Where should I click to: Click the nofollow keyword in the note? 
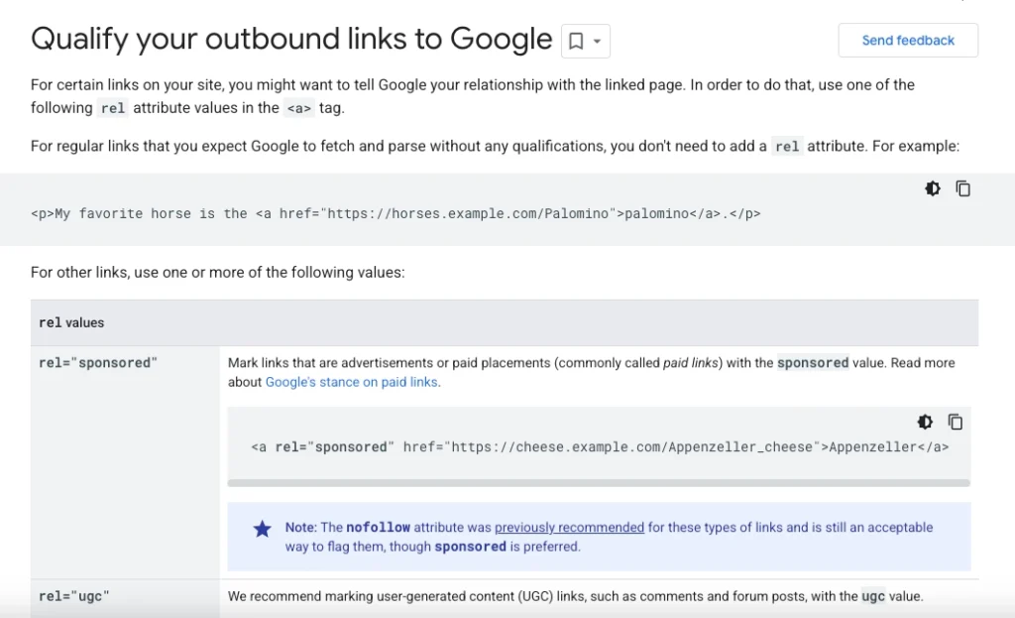[378, 528]
